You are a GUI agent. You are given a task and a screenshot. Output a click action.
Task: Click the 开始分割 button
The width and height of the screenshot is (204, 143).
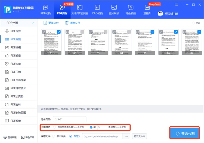[x=185, y=133]
